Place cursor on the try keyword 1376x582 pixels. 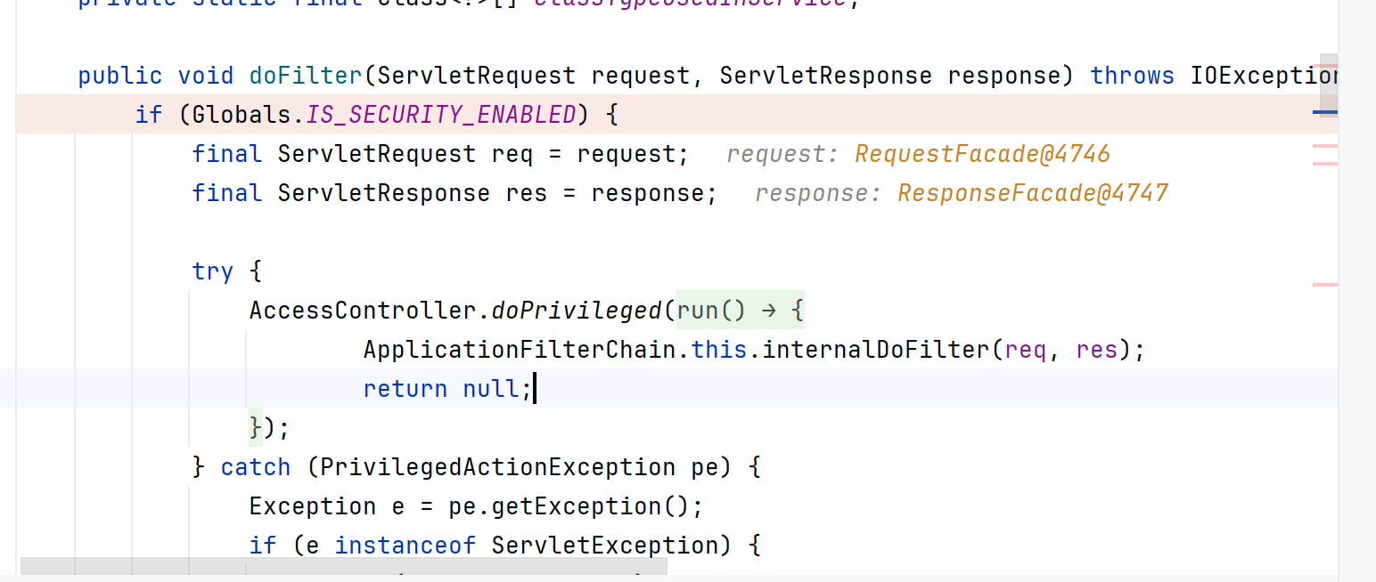[212, 271]
